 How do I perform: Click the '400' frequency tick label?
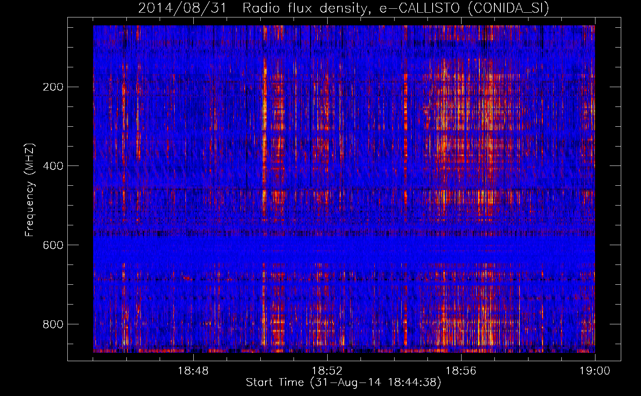pyautogui.click(x=53, y=166)
